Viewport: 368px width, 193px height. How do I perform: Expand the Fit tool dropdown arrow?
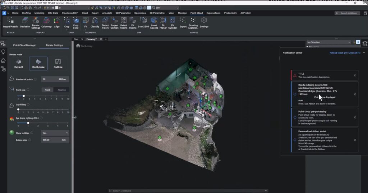point(86,30)
